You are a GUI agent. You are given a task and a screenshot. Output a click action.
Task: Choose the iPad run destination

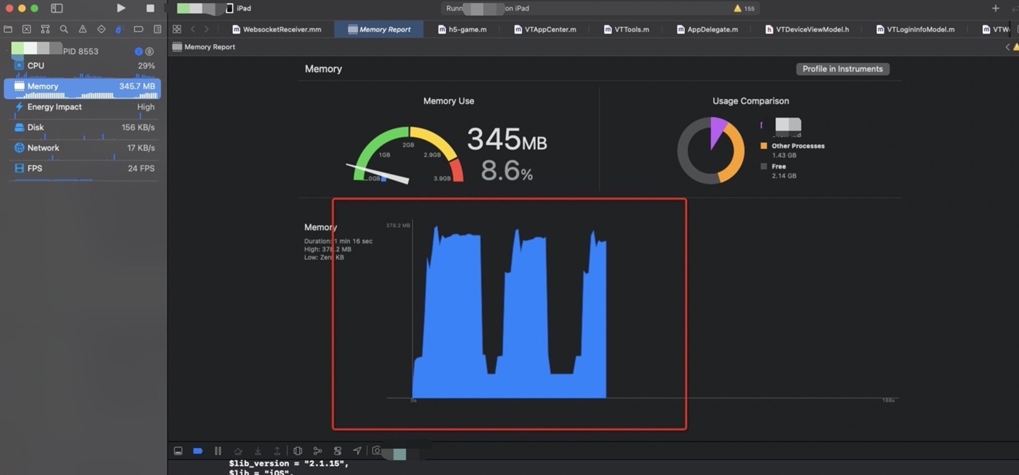tap(238, 8)
